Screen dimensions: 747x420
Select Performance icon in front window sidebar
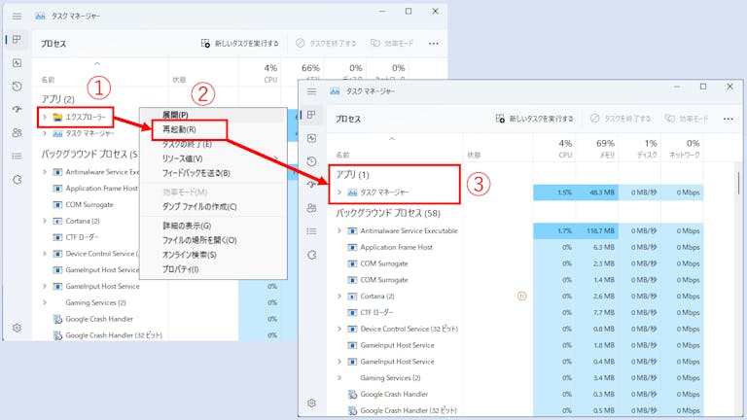pos(311,138)
